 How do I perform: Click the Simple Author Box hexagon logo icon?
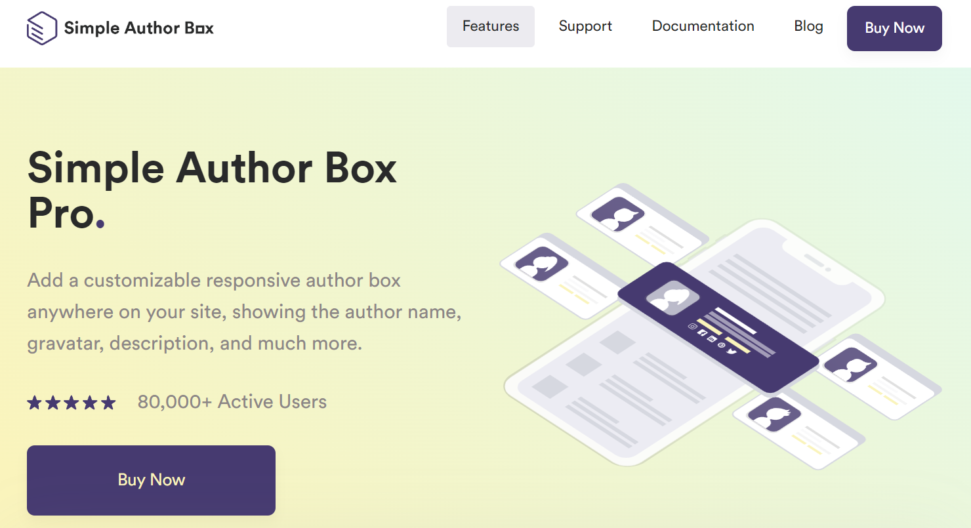(x=41, y=28)
